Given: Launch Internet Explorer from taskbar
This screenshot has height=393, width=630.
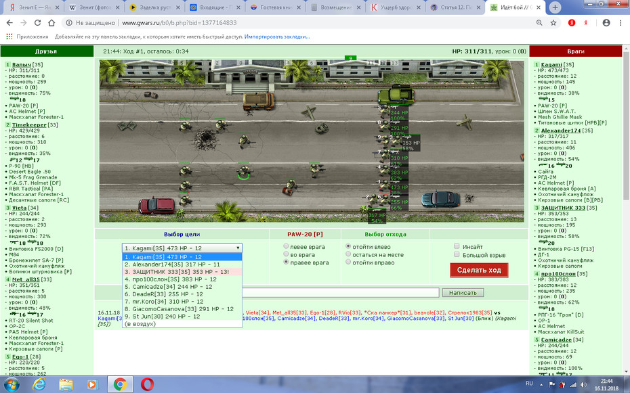Looking at the screenshot, I should click(x=39, y=384).
